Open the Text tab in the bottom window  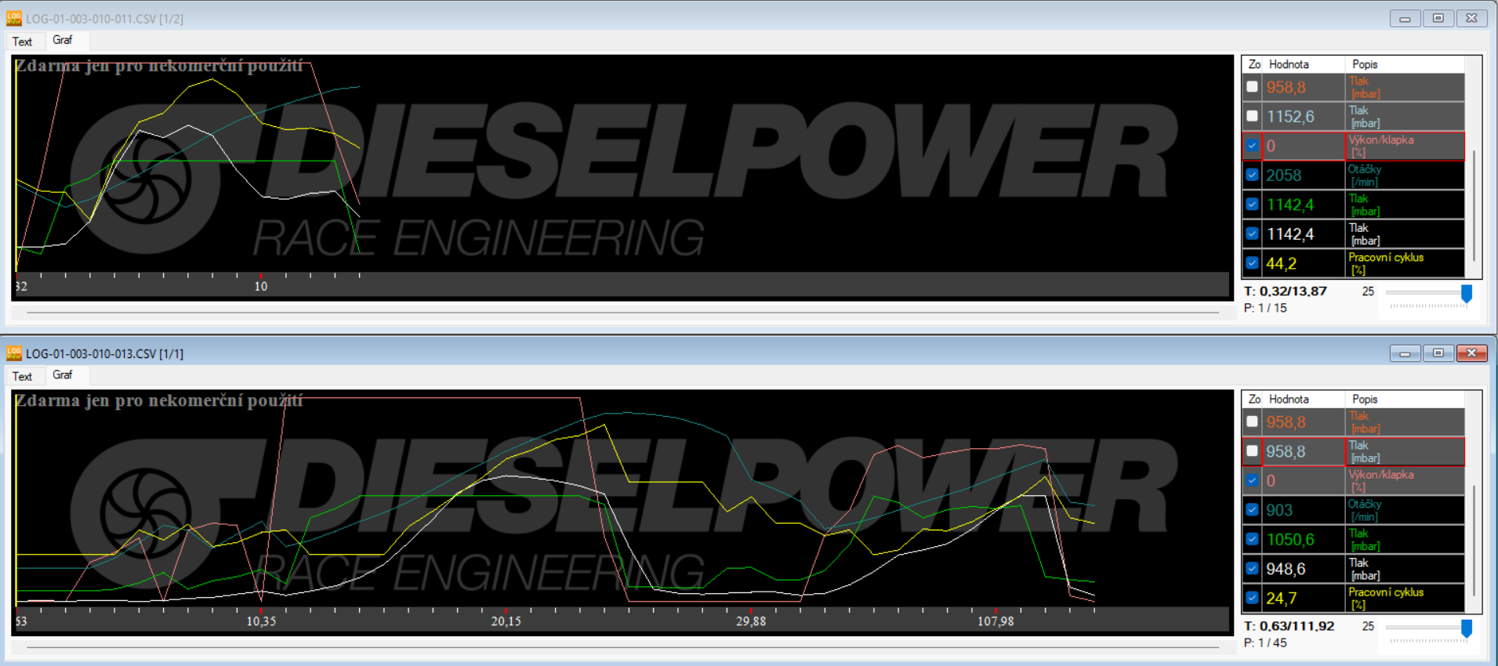click(22, 376)
